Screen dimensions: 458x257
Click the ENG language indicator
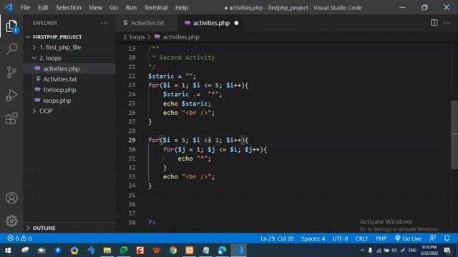[412, 251]
